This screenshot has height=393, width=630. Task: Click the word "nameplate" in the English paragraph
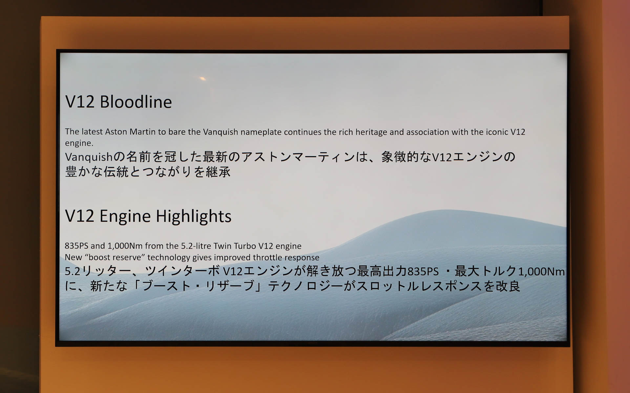[261, 132]
